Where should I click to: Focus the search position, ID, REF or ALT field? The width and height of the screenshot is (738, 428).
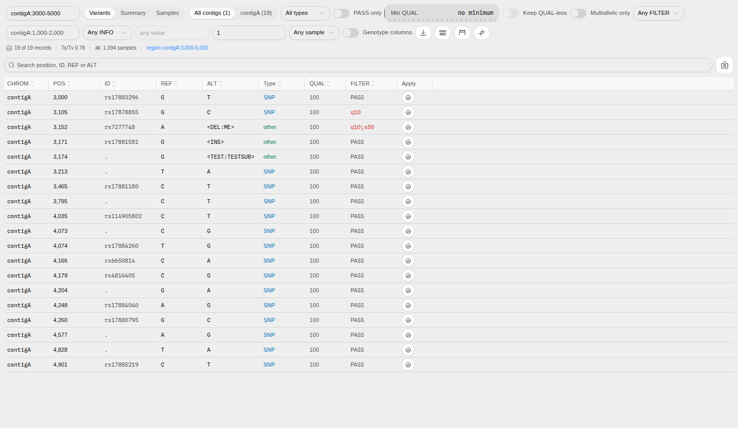point(358,65)
